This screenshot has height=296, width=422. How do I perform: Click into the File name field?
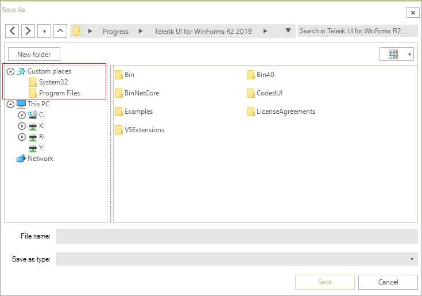tap(237, 236)
